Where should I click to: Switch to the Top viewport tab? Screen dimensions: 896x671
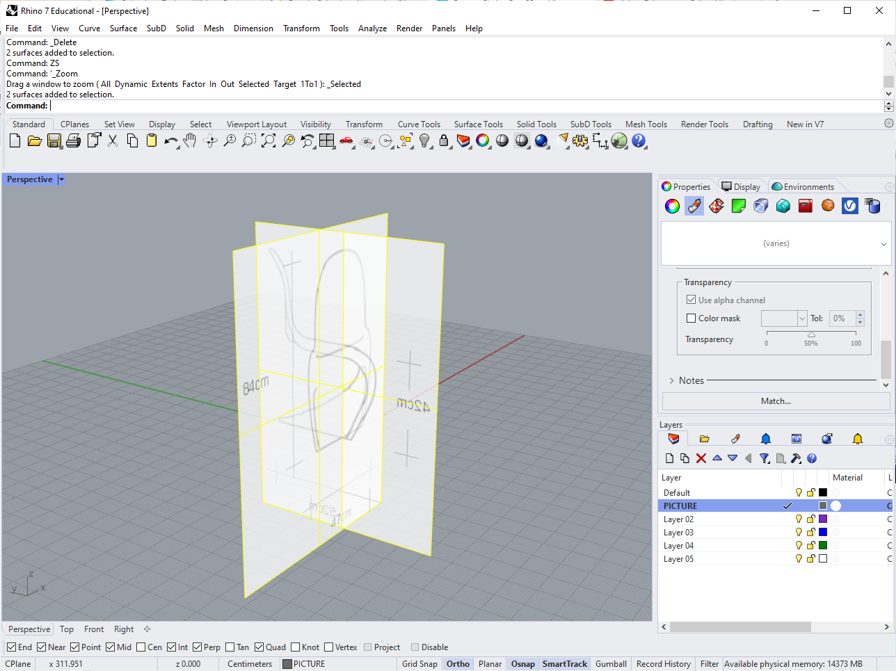pyautogui.click(x=67, y=629)
